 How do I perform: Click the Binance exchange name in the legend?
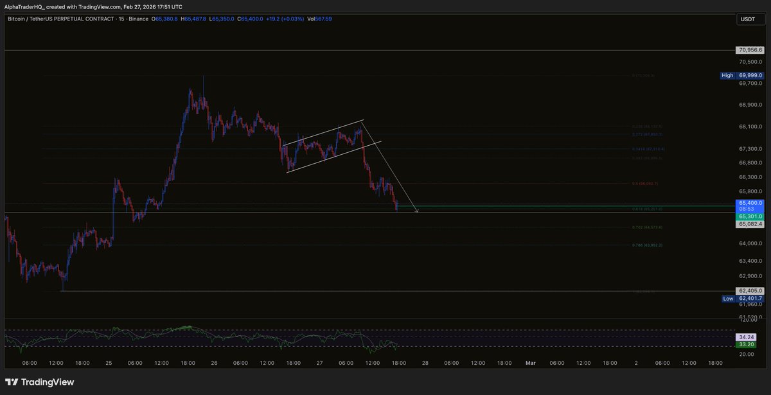[139, 19]
